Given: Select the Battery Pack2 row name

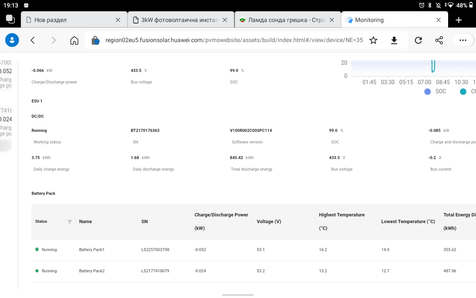Looking at the screenshot, I should click(x=91, y=271).
